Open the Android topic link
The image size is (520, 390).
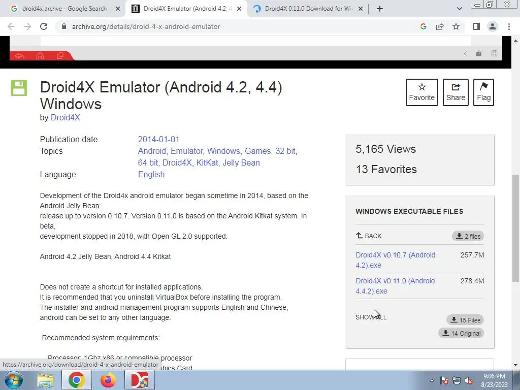(152, 151)
